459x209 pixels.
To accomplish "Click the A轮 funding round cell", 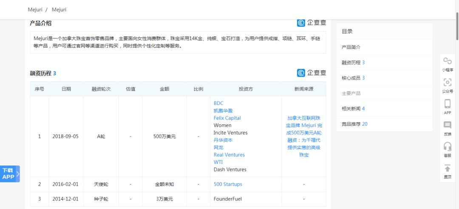I will (x=101, y=136).
